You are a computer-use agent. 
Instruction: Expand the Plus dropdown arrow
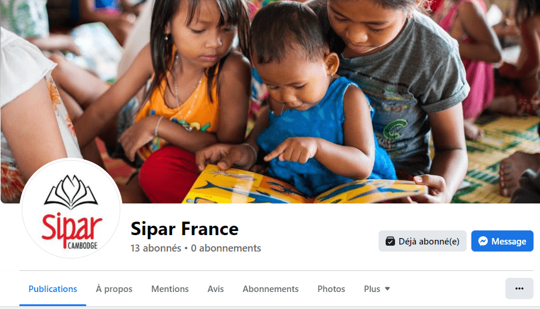387,288
